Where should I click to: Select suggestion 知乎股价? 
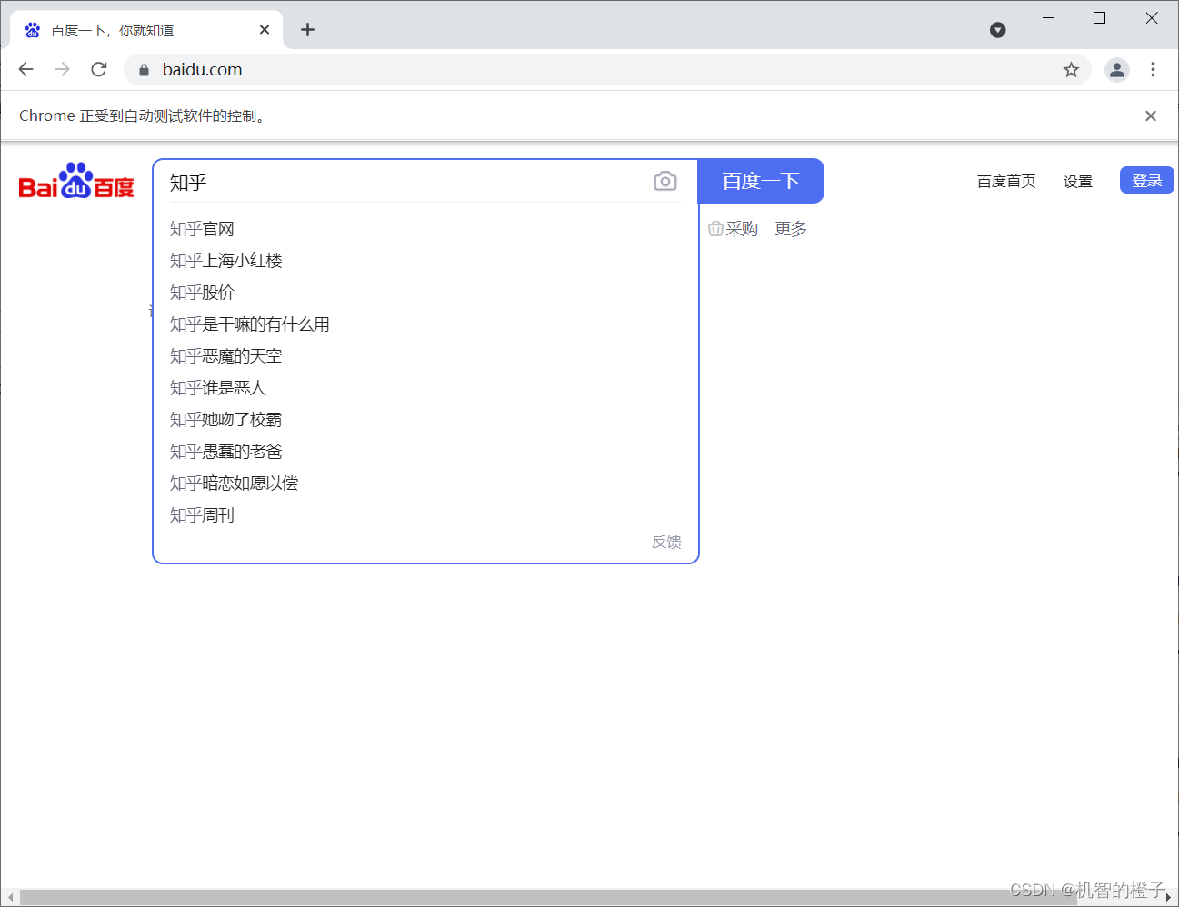425,293
